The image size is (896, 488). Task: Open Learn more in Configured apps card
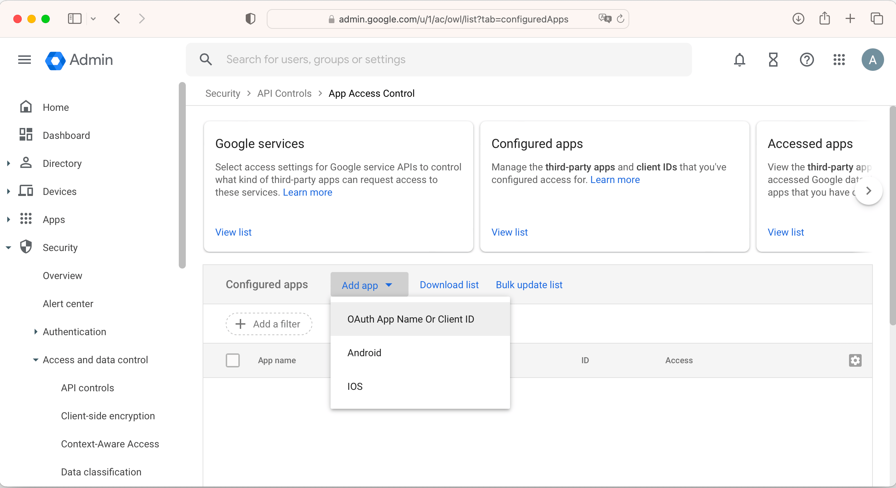(615, 179)
